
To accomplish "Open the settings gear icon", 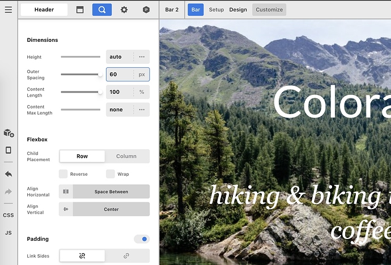I will click(x=124, y=10).
